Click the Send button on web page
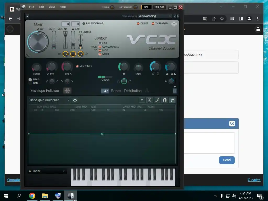This screenshot has width=268, height=201. tap(227, 160)
